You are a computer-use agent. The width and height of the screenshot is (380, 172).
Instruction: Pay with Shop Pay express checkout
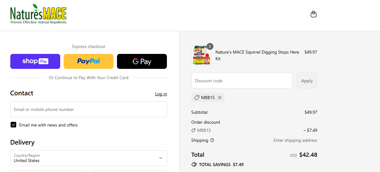35,61
